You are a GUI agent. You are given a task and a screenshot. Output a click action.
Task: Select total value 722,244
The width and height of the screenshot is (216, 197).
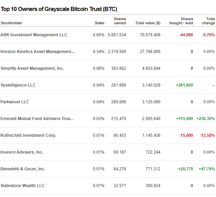pos(153,152)
